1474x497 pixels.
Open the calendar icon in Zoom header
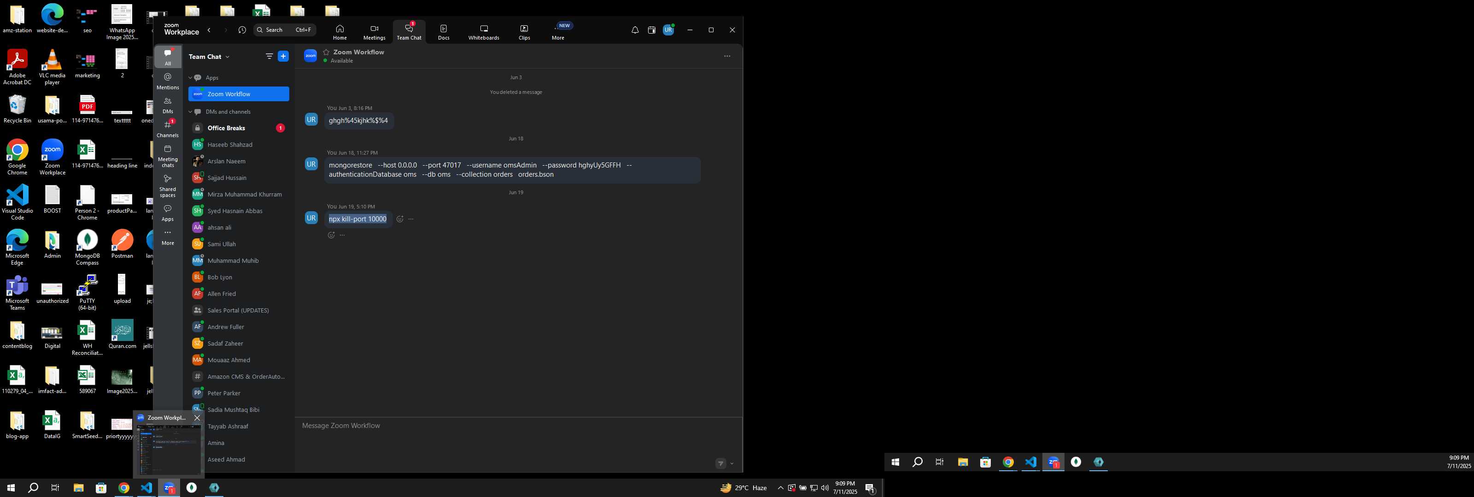tap(651, 30)
